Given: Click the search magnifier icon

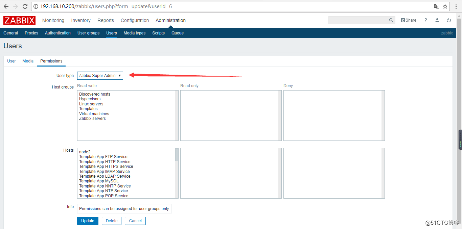Looking at the screenshot, I should point(391,20).
